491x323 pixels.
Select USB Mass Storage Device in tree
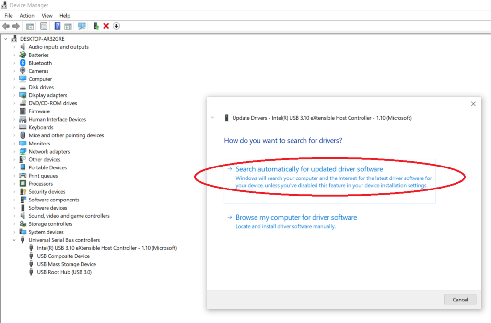click(x=66, y=264)
